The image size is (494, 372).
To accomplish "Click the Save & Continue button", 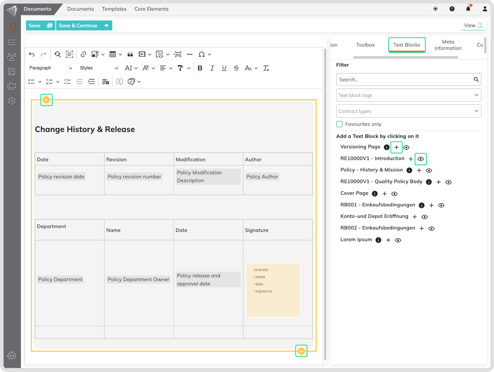I will 84,26.
